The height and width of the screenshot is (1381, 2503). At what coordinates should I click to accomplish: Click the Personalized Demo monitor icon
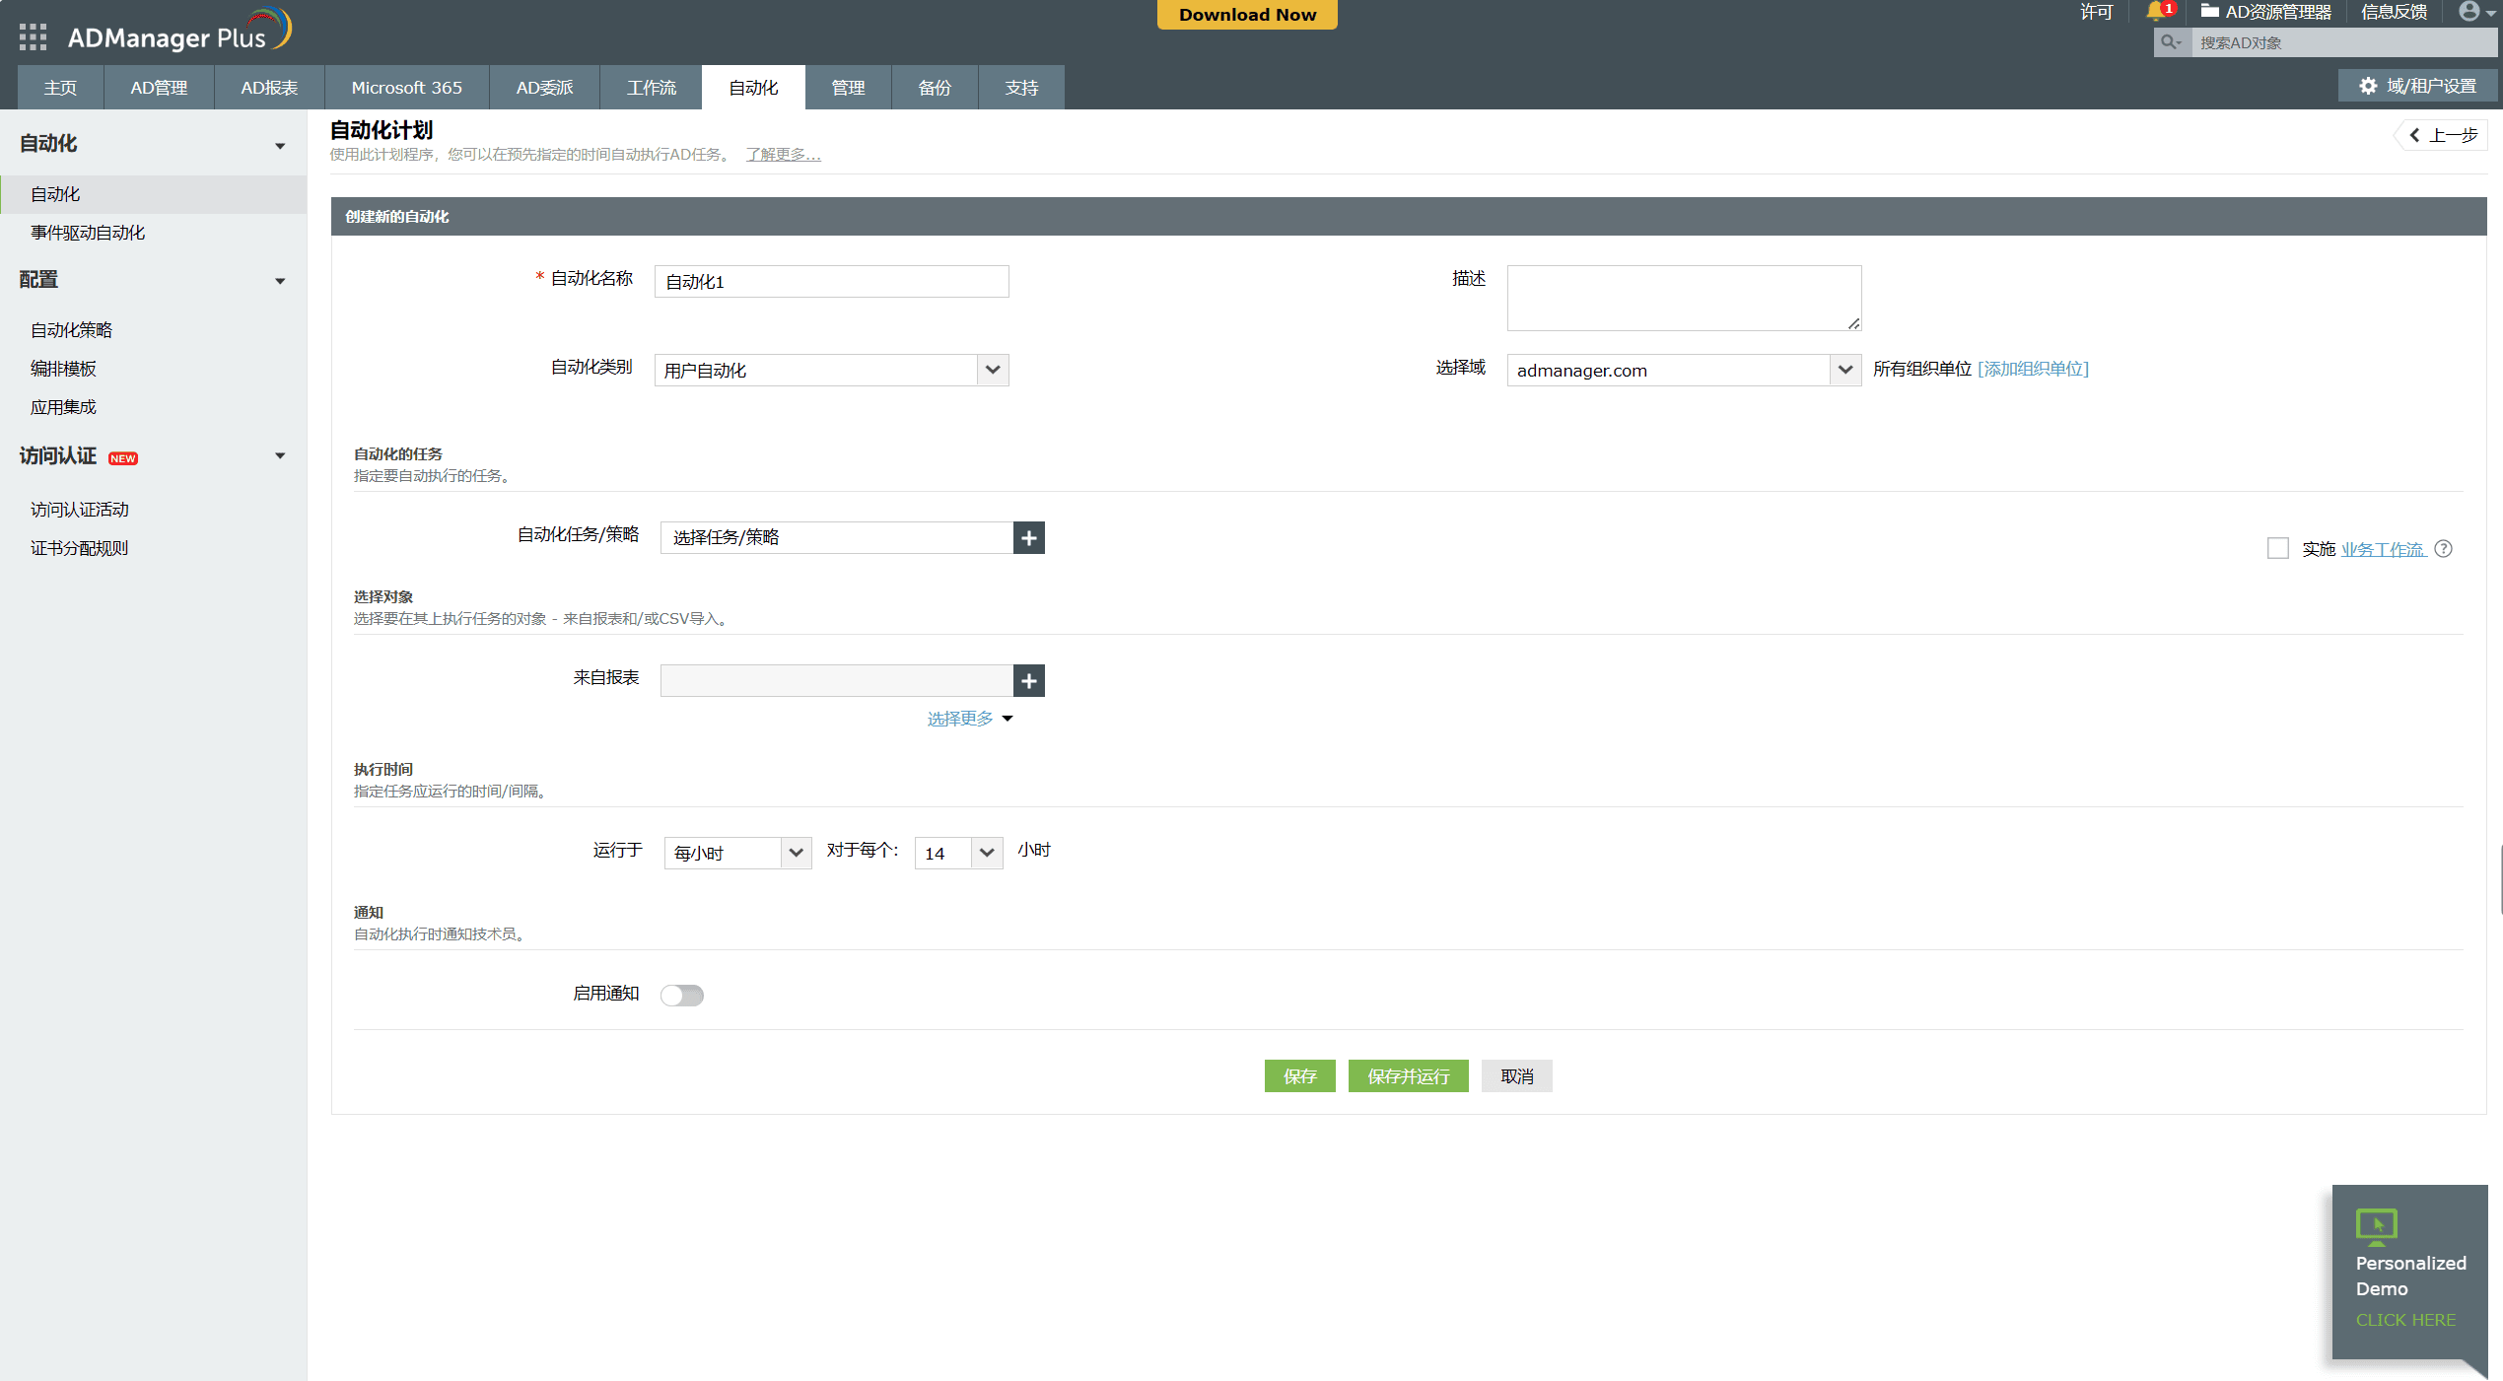pyautogui.click(x=2376, y=1225)
